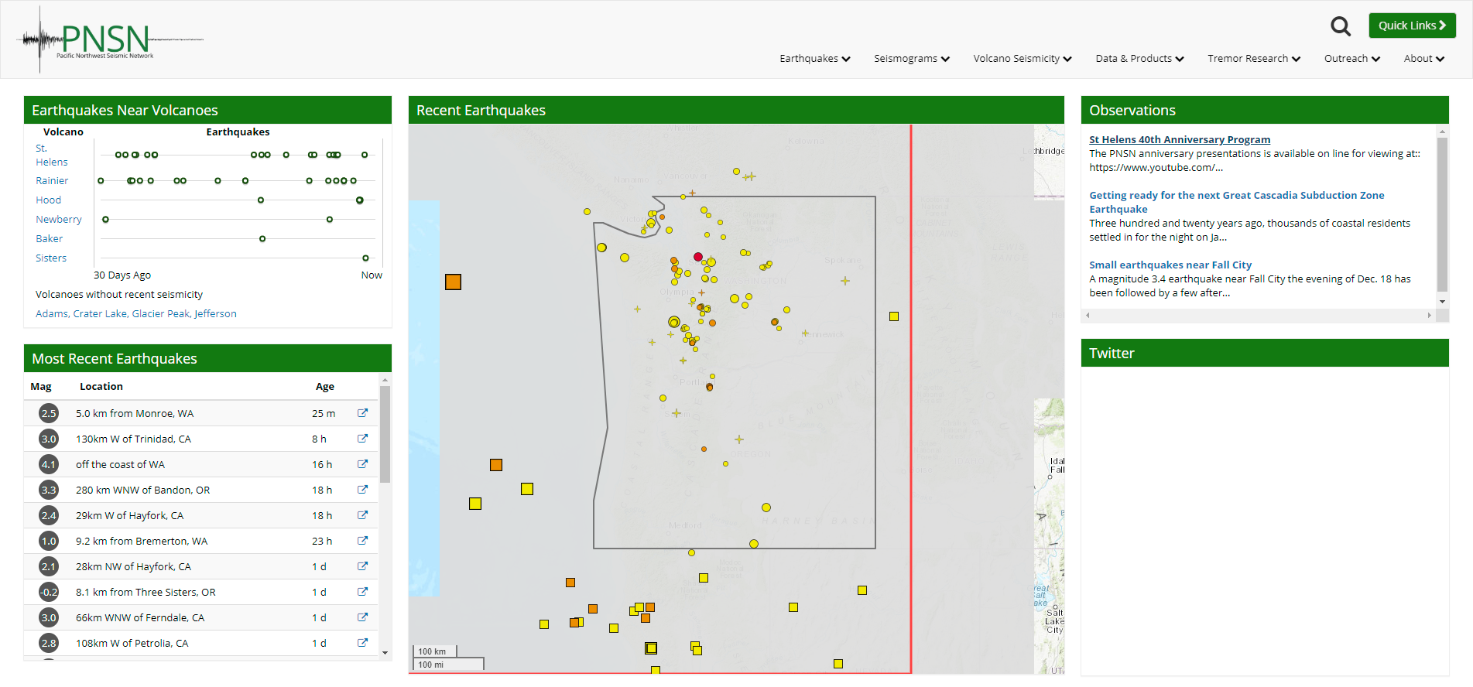Viewport: 1473px width, 687px height.
Task: Open external link for Trinidad, CA earthquake
Action: pyautogui.click(x=362, y=439)
